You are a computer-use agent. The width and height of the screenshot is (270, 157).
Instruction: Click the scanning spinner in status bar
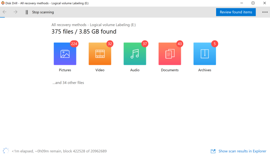pos(6,151)
